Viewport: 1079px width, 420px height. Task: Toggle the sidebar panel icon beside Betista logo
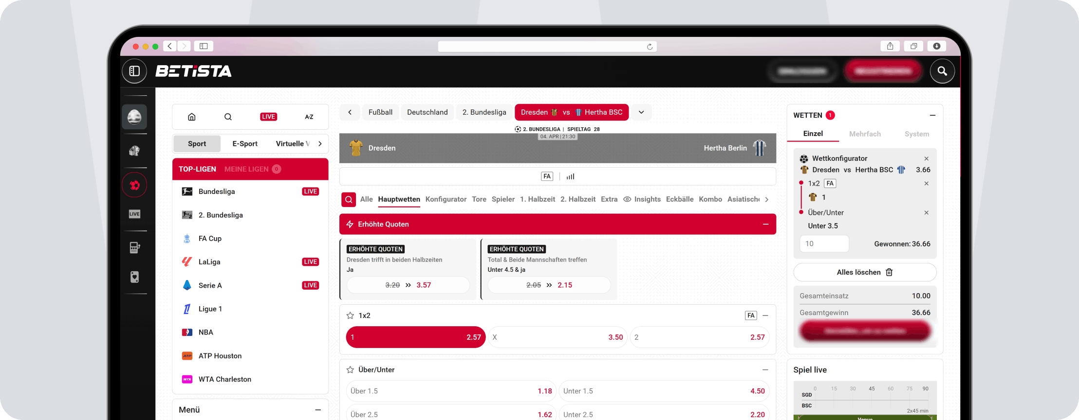pyautogui.click(x=134, y=71)
